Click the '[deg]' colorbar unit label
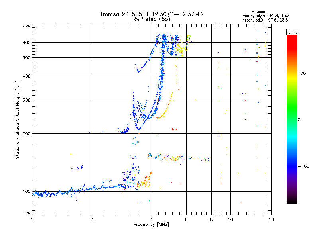Screen dimensions: 319x239 tap(293, 32)
